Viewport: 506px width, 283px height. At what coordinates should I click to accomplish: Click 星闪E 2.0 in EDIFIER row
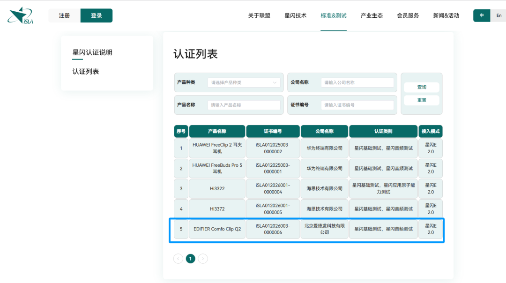pyautogui.click(x=431, y=229)
